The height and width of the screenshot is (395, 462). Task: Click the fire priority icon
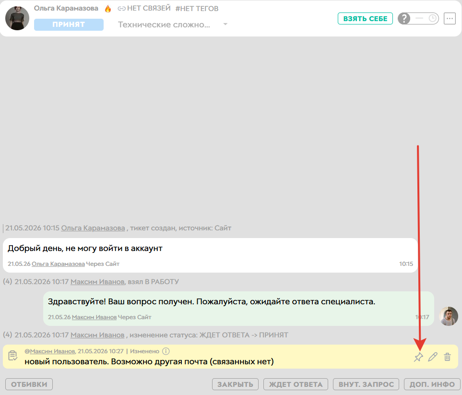108,9
